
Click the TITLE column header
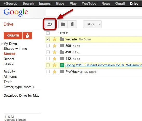point(64,33)
